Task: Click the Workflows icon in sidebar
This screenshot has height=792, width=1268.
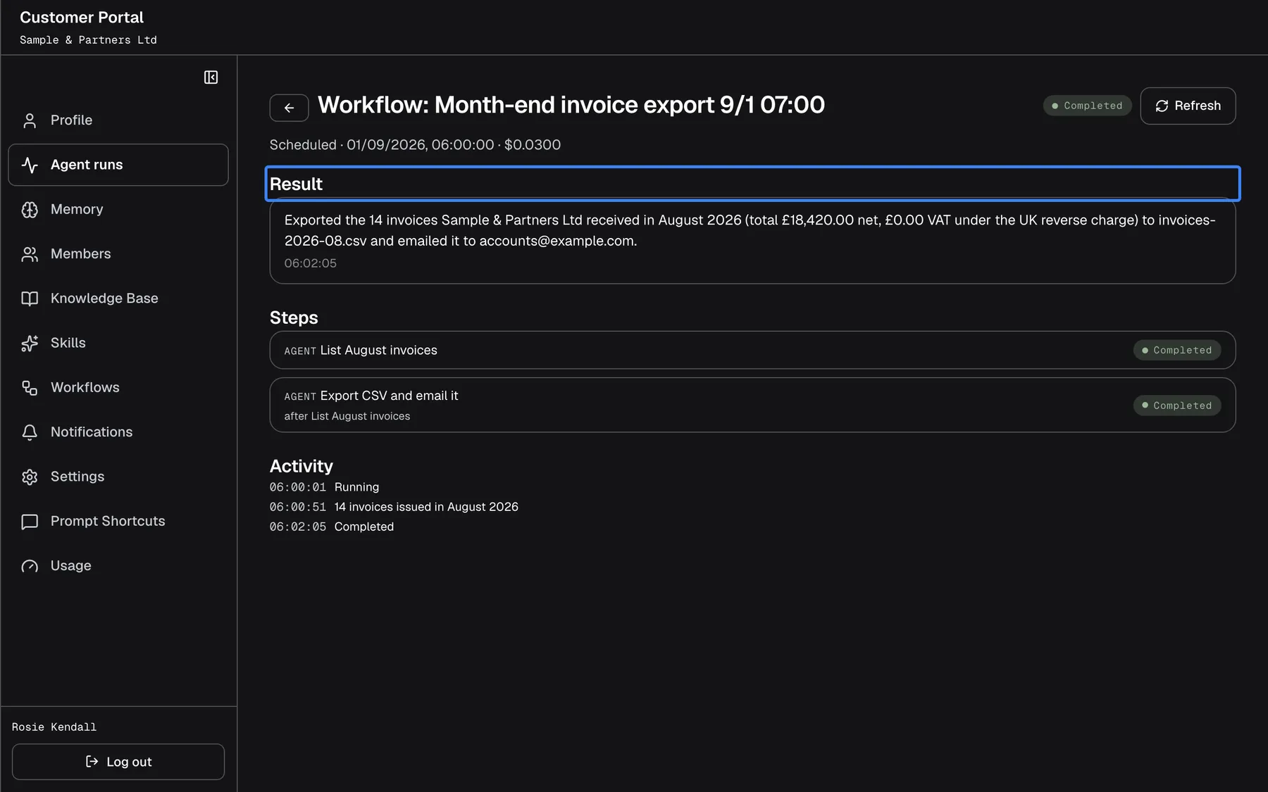Action: click(x=30, y=387)
